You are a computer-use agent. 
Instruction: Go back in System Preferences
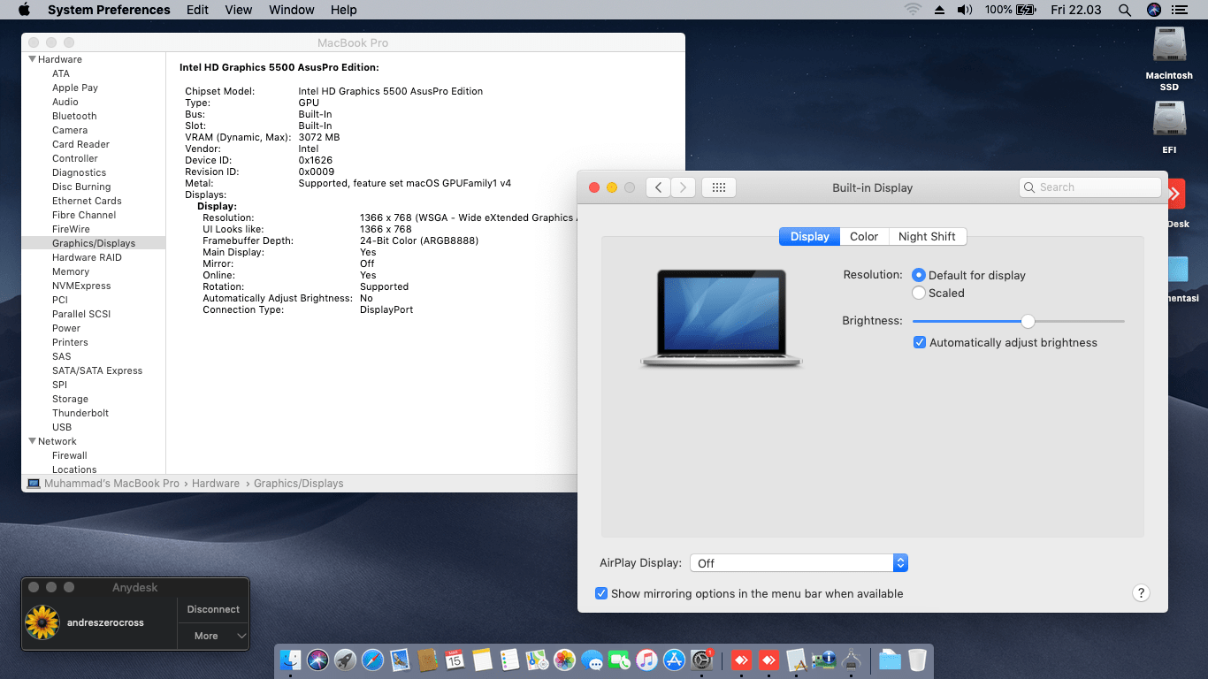pyautogui.click(x=658, y=187)
